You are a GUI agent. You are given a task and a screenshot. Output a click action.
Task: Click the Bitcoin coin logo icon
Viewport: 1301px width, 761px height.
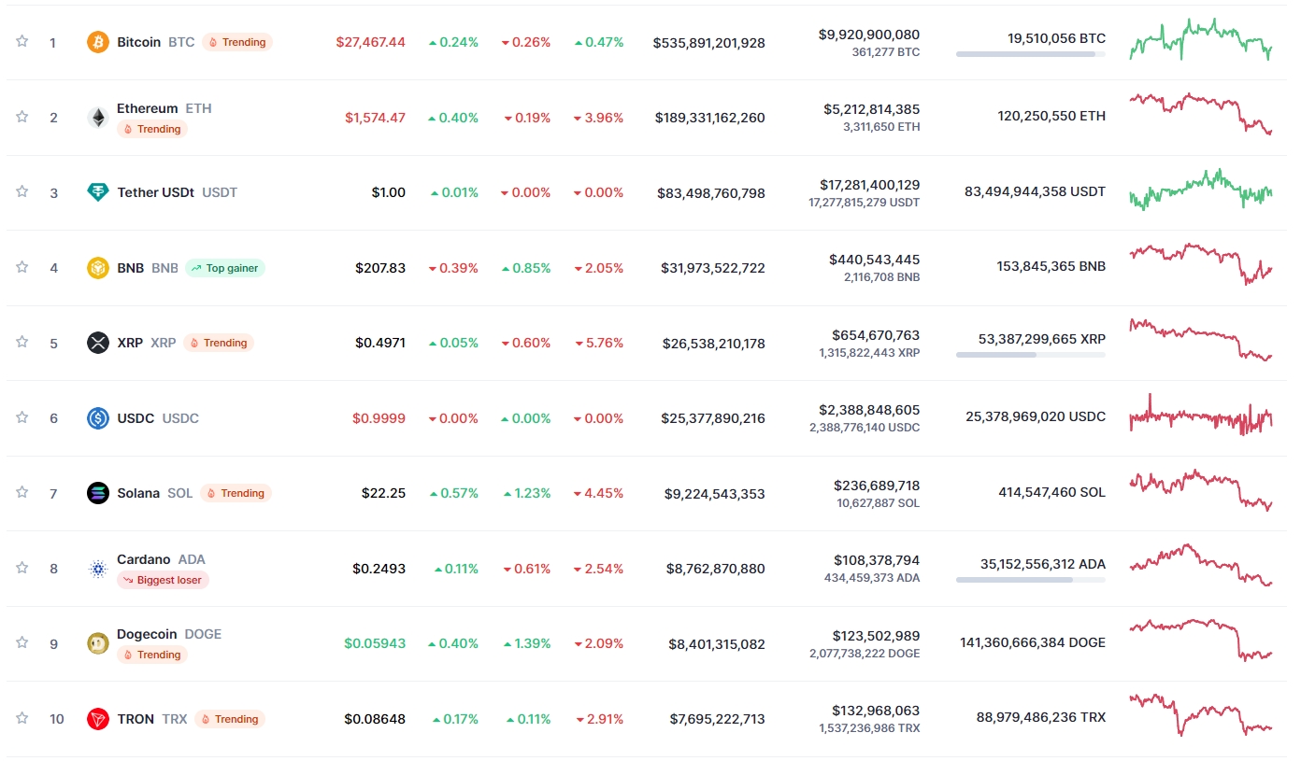tap(97, 42)
